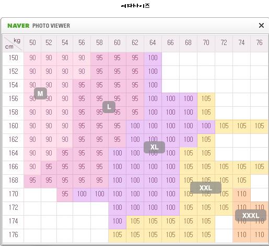The width and height of the screenshot is (269, 246).
Task: Click the XXL size badge
Action: coord(206,188)
